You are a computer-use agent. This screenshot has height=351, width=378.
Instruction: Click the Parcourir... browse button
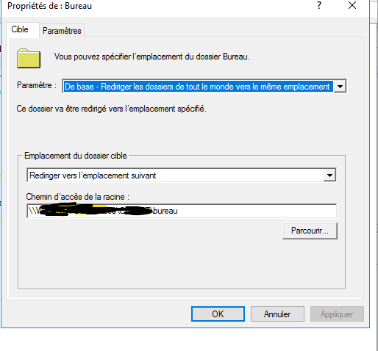(310, 231)
